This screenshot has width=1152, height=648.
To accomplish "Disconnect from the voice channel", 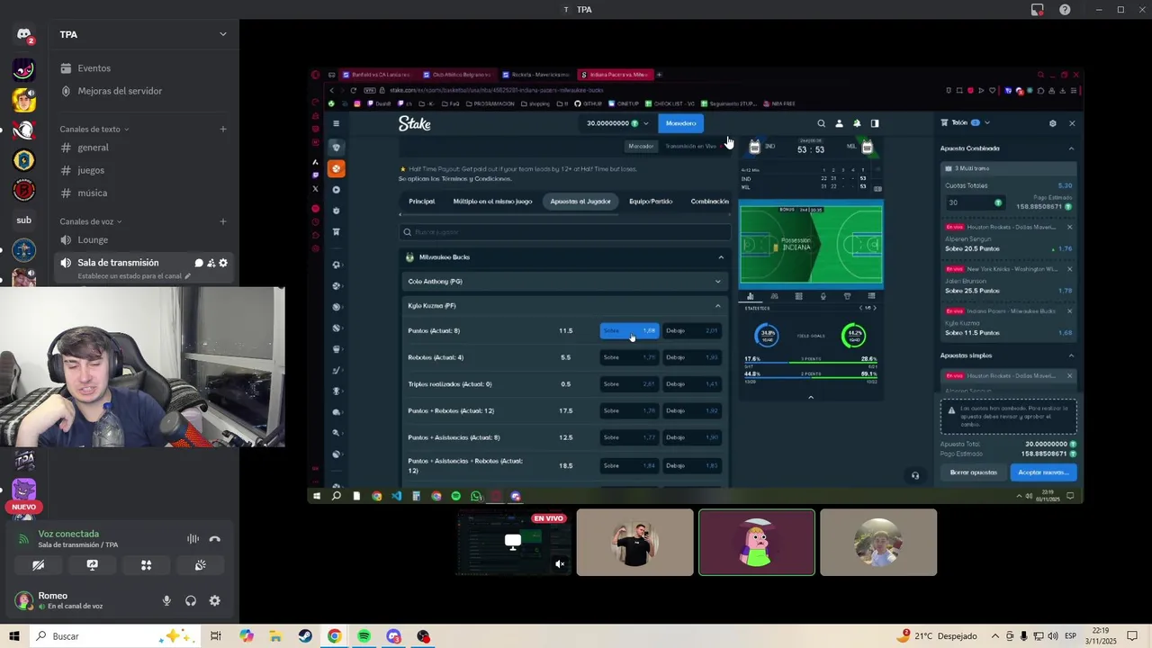I will 214,539.
